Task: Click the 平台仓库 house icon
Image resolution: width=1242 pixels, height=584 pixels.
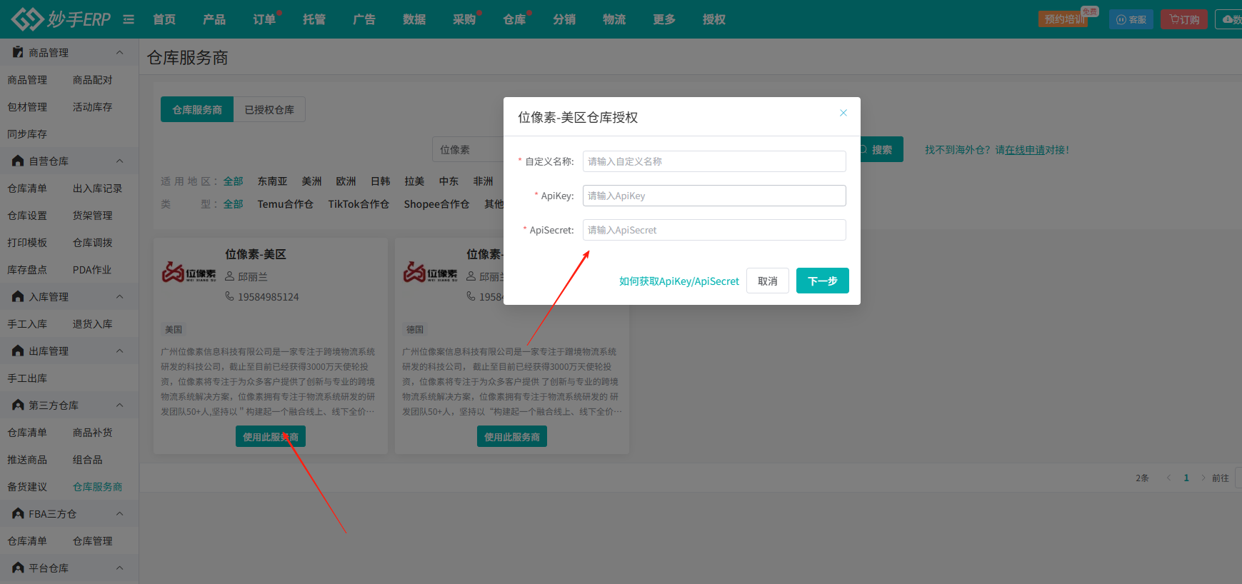Action: tap(18, 568)
